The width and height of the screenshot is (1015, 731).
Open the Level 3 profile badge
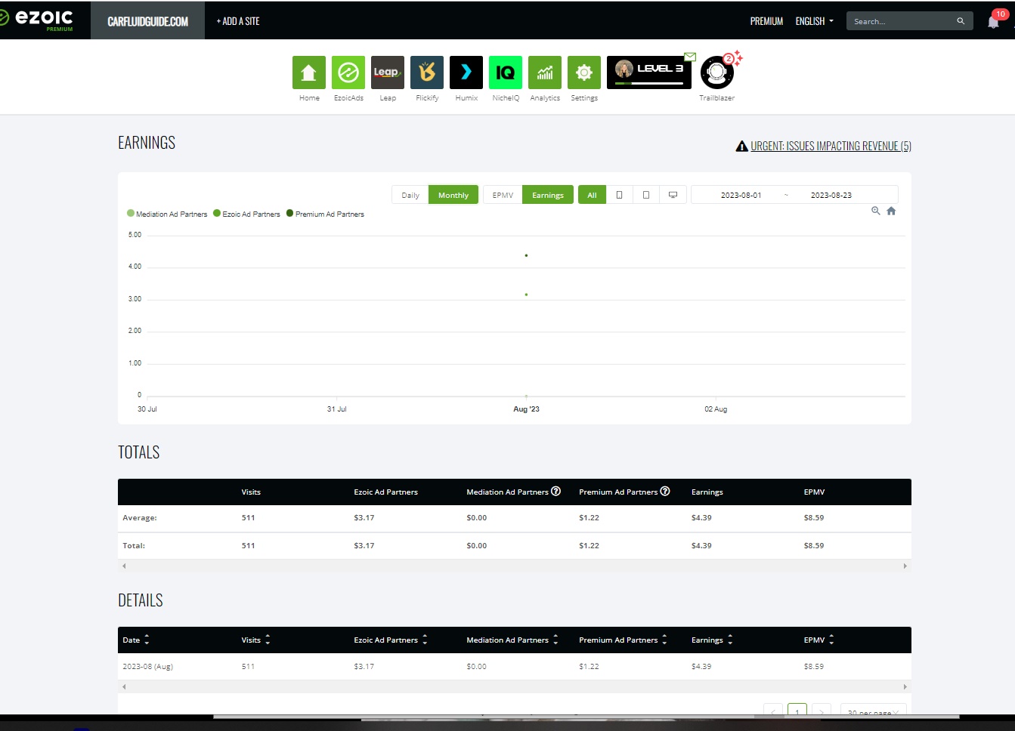click(649, 72)
